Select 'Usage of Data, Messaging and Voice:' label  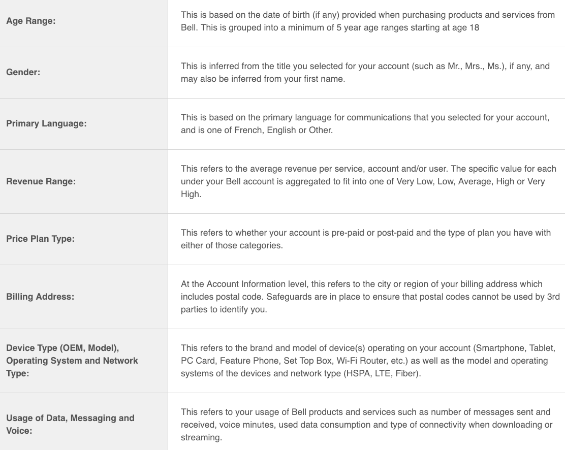[x=70, y=424]
